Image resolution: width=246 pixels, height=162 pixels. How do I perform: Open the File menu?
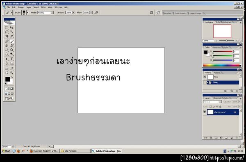[x=8, y=7]
